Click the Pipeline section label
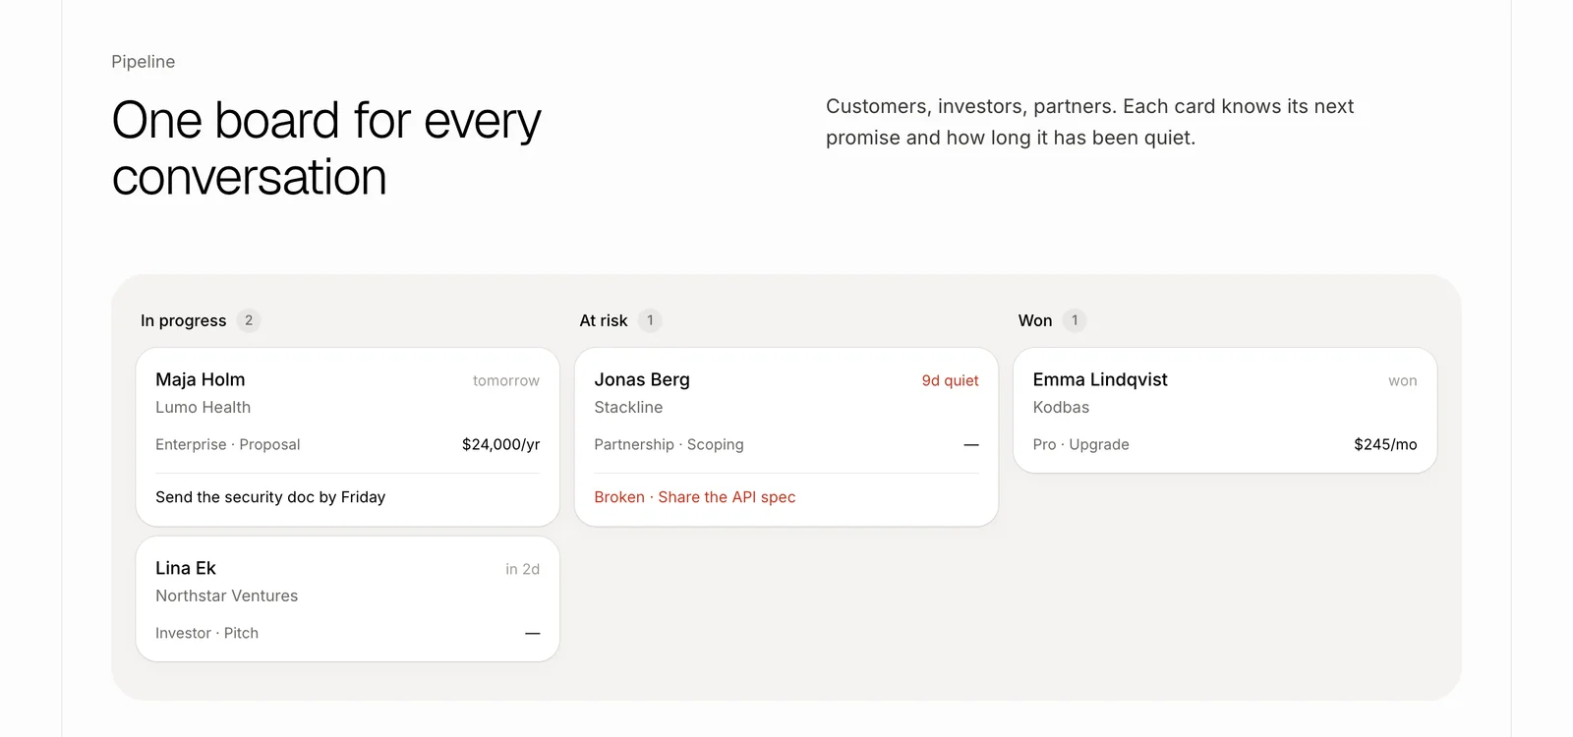 144,62
